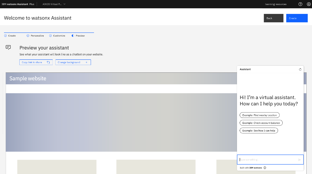
Task: Click the plus icon on Change background
Action: click(87, 62)
